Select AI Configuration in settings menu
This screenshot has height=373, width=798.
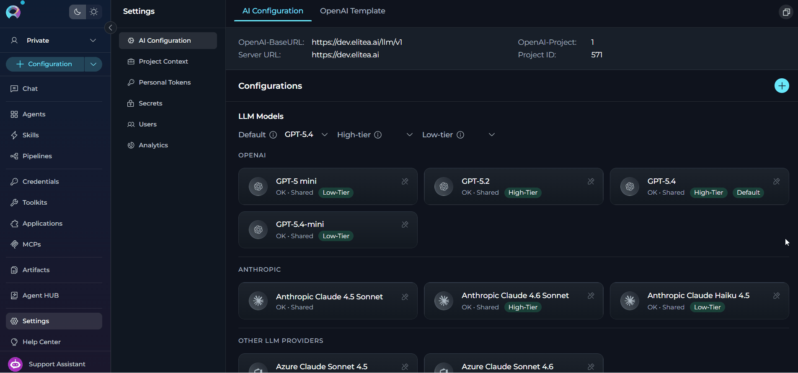pyautogui.click(x=168, y=41)
